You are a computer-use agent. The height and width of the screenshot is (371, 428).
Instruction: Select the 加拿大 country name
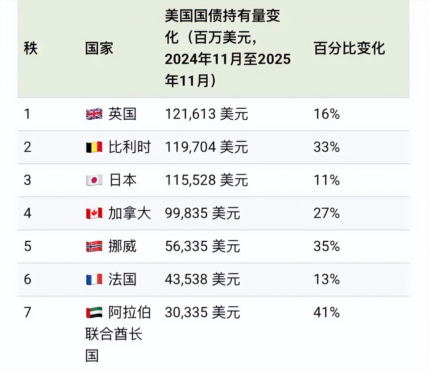coord(130,214)
